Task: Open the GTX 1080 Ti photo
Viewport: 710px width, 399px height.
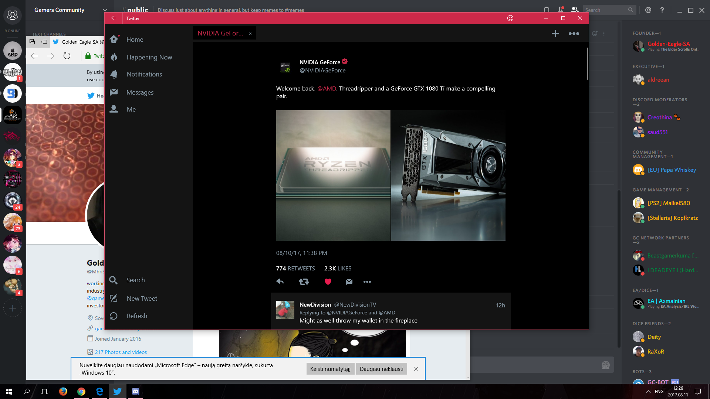Action: (448, 175)
